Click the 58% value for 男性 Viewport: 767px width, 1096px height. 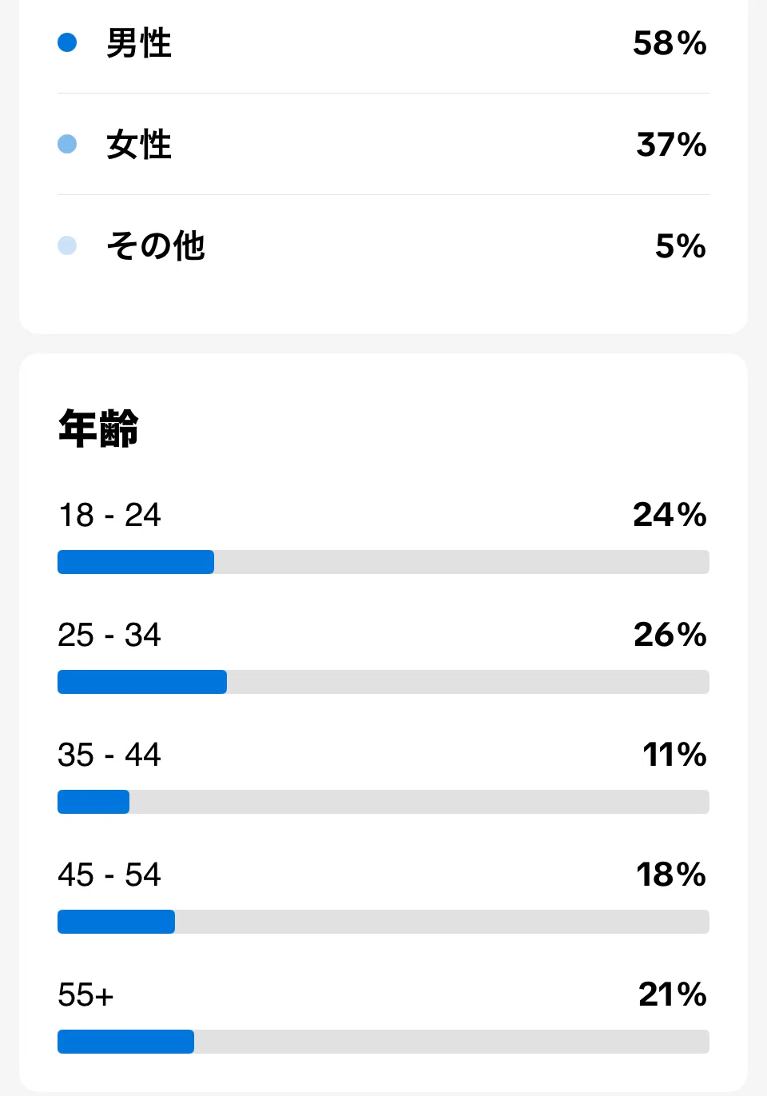[670, 43]
